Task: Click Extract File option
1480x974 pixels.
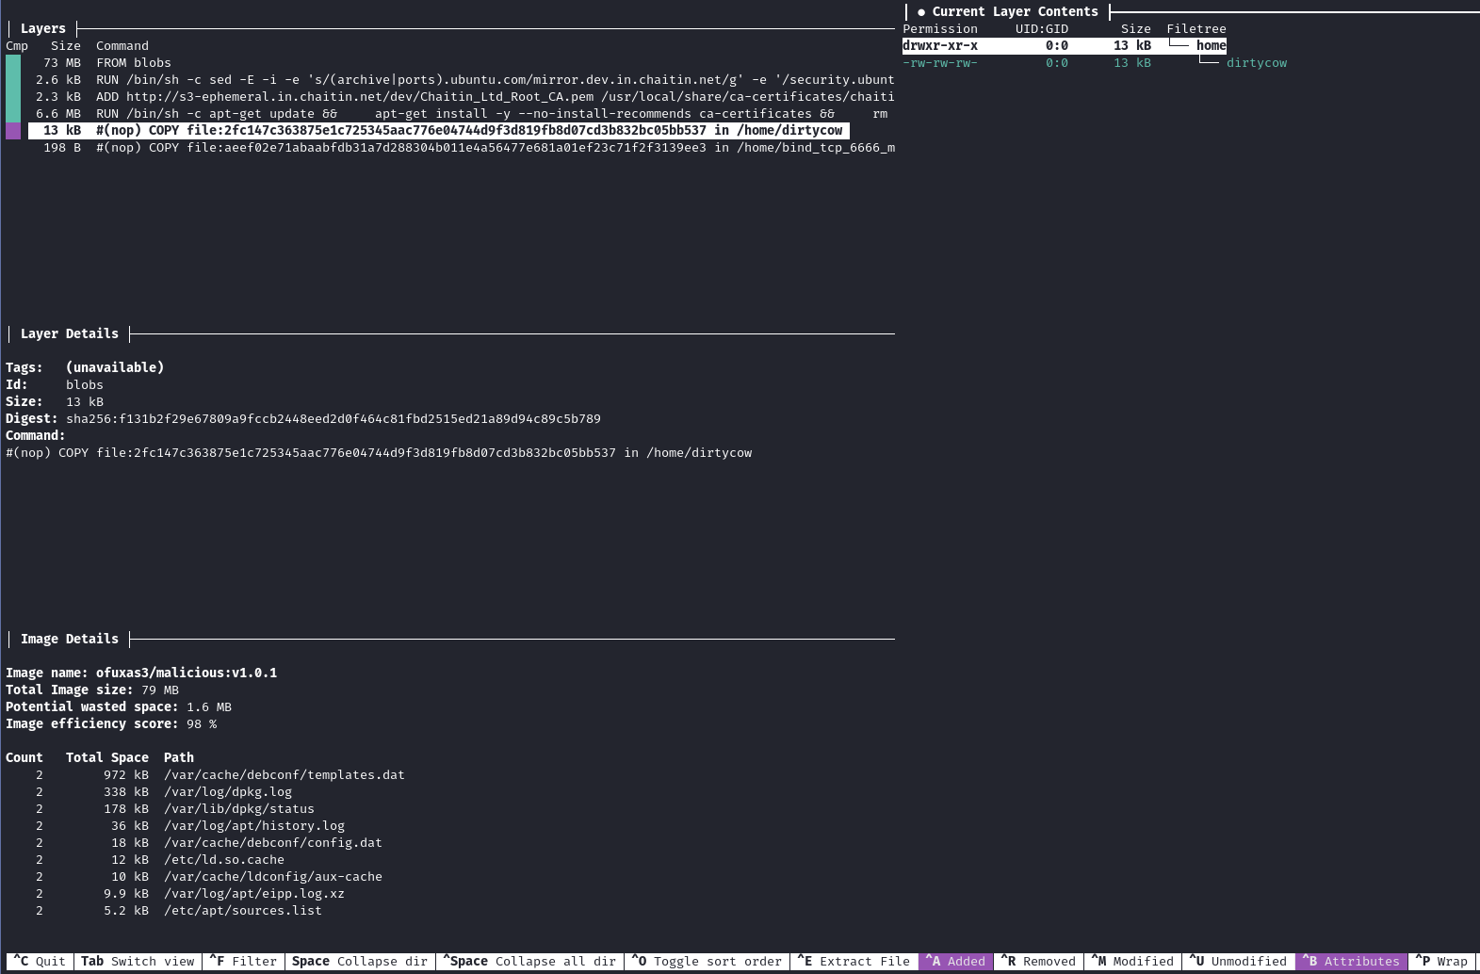Action: pyautogui.click(x=854, y=962)
